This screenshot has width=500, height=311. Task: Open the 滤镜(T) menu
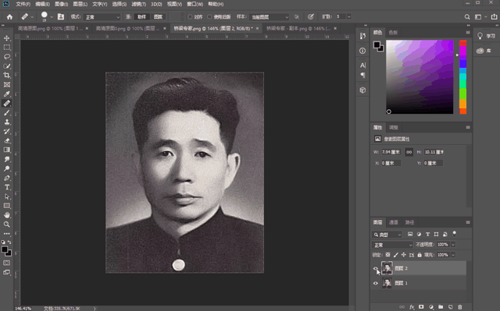coord(139,4)
